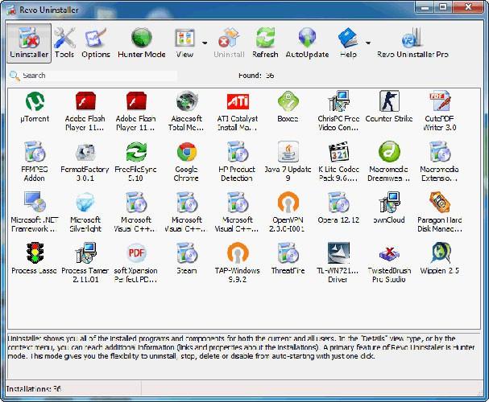Click the Refresh toolbar icon
Image resolution: width=489 pixels, height=402 pixels.
click(265, 42)
